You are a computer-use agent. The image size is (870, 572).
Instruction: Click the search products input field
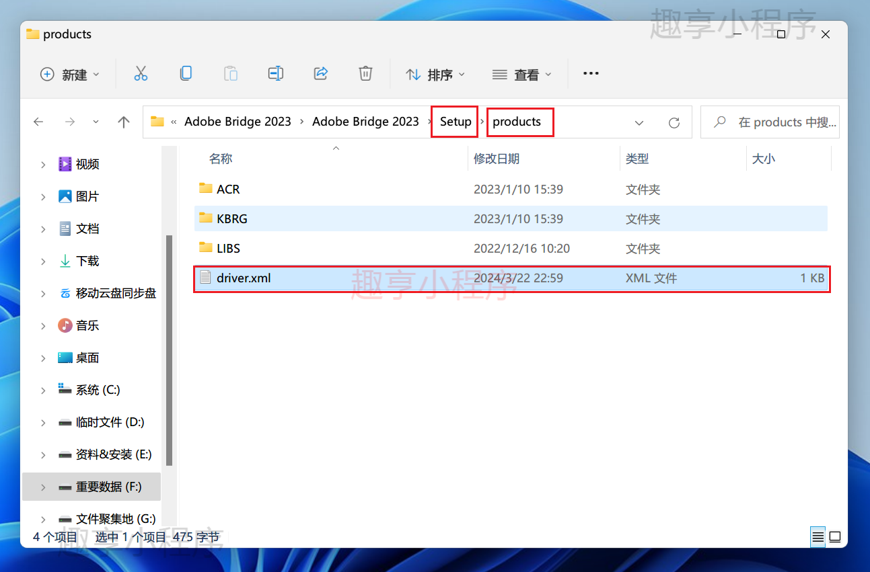pyautogui.click(x=770, y=122)
